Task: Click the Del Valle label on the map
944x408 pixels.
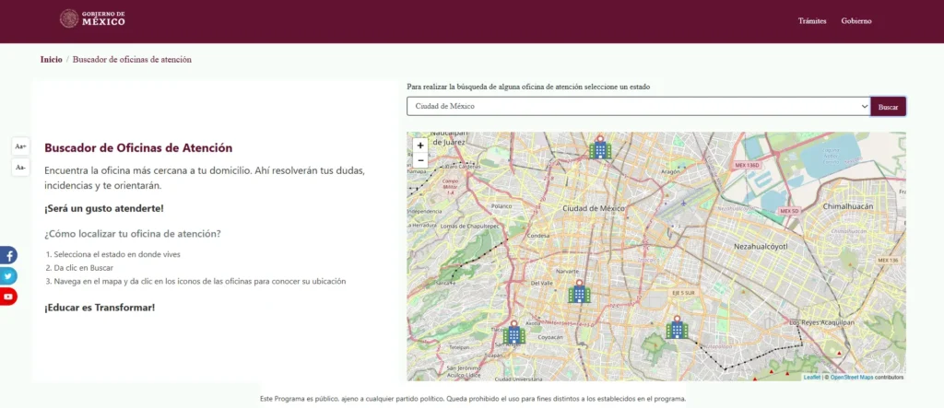Action: pyautogui.click(x=542, y=283)
